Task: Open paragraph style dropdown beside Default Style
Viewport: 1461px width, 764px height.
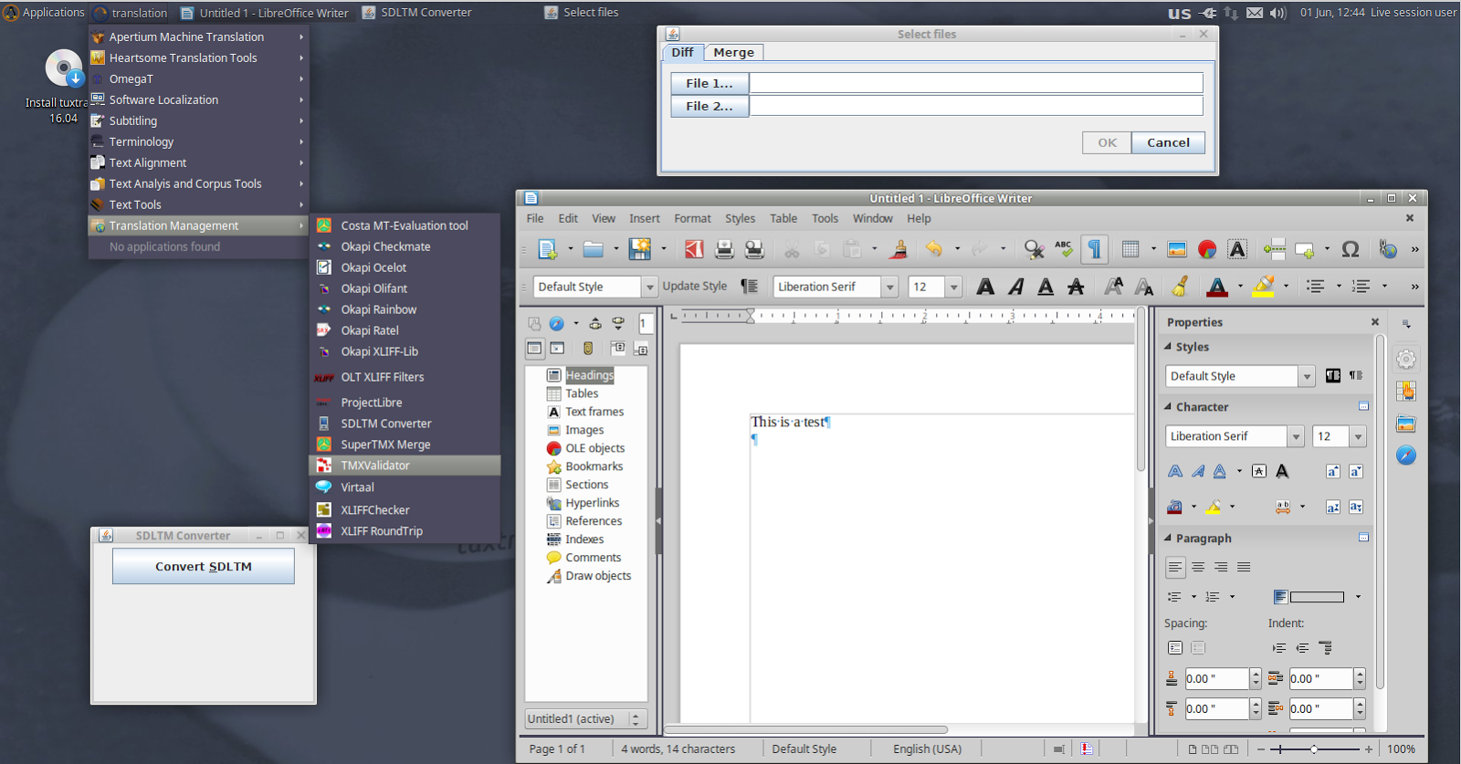Action: [649, 287]
